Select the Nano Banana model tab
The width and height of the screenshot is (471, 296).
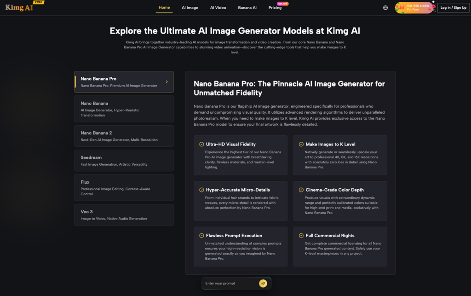tap(124, 109)
